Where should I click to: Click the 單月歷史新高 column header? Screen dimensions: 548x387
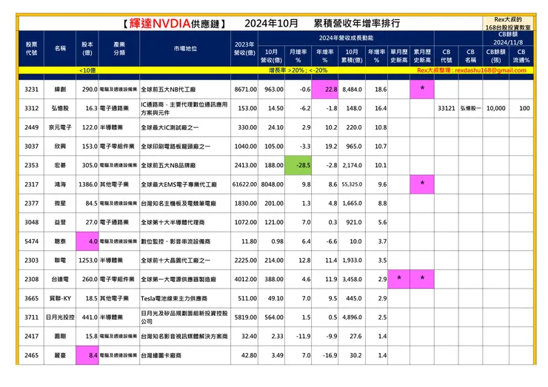(x=398, y=56)
